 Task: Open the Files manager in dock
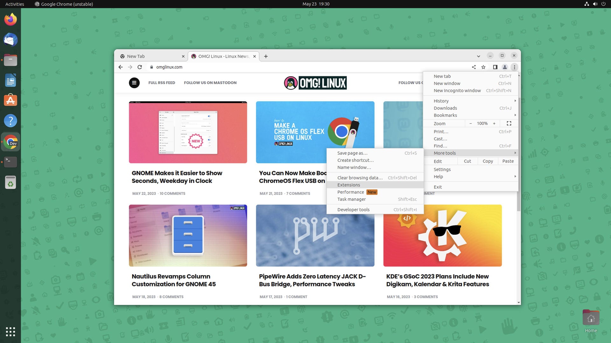[x=11, y=60]
